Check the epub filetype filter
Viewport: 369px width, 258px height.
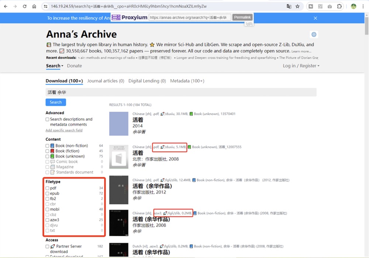47,193
